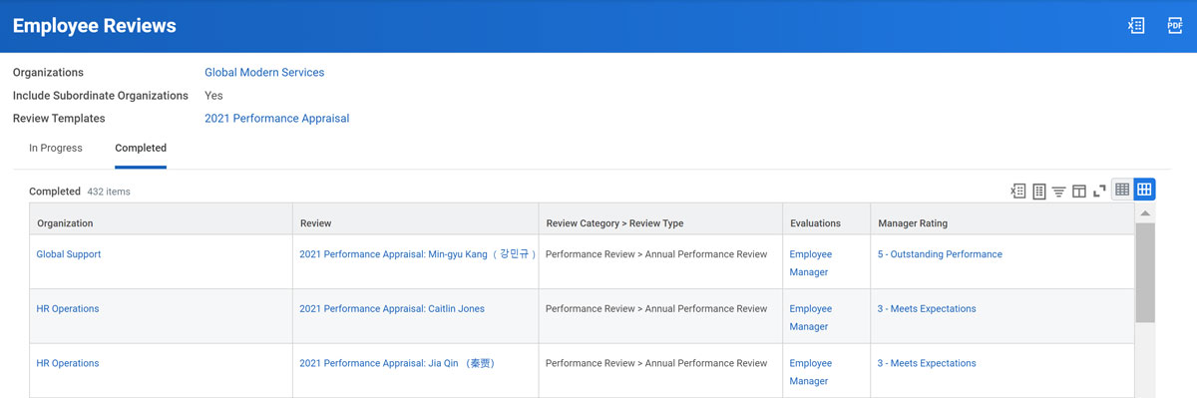Click the "Include Subordinate Organizations" label
Viewport: 1197px width, 398px height.
(x=101, y=96)
